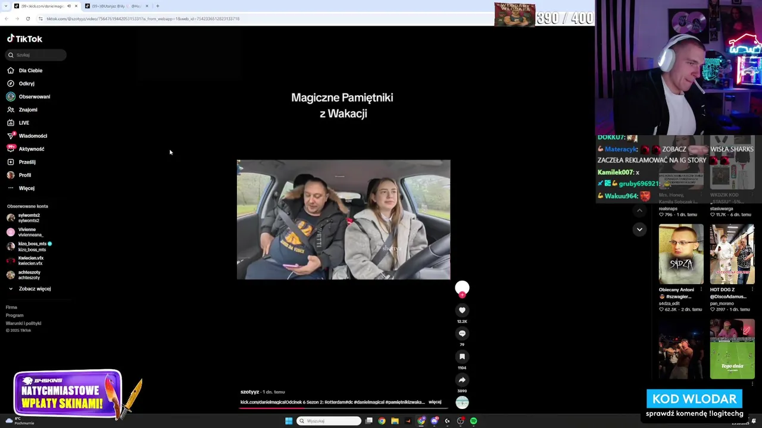Open achteszoty followed account
Image resolution: width=762 pixels, height=428 pixels.
click(x=24, y=275)
